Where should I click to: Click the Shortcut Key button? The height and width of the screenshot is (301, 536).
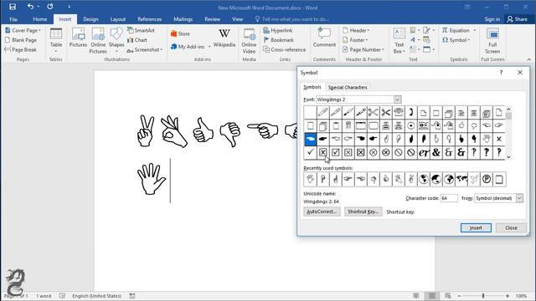click(363, 212)
